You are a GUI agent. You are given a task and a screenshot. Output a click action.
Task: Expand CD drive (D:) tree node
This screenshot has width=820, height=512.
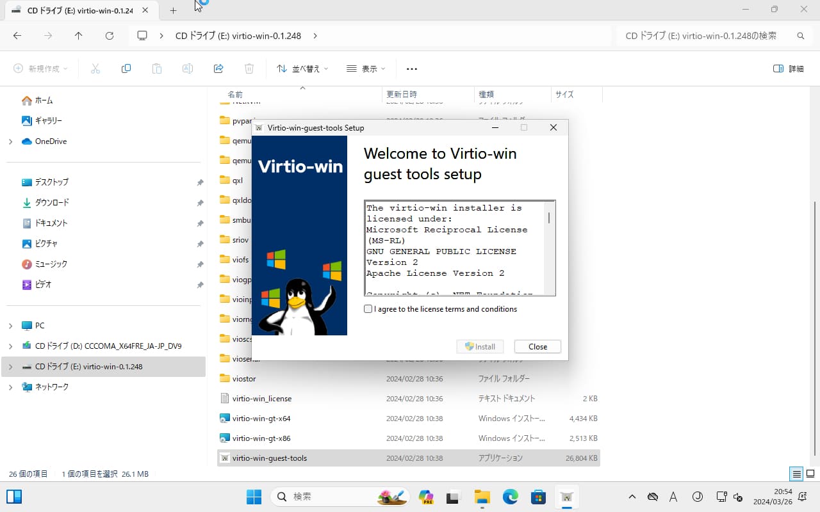10,346
